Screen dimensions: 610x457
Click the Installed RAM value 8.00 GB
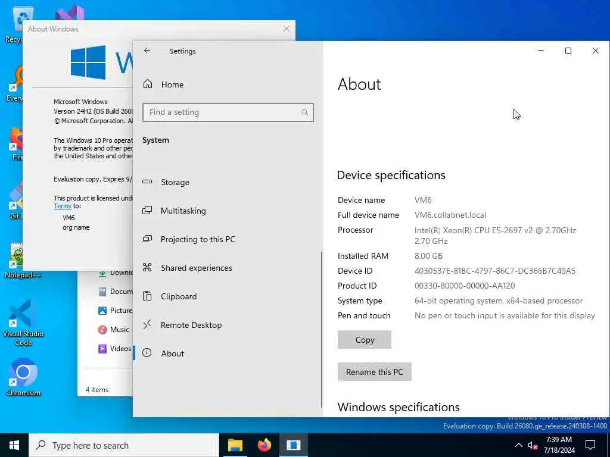(428, 256)
